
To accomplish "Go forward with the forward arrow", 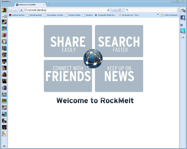I will coord(15,10).
